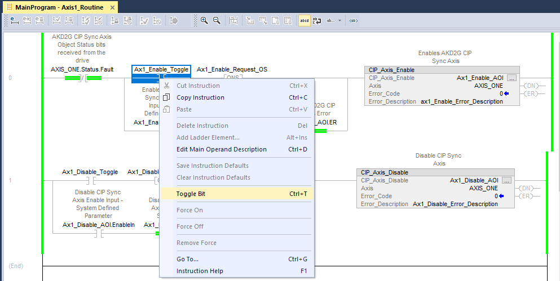560x281 pixels.
Task: Select AXIS_ONE.Status.Fault contact
Action: 83,78
